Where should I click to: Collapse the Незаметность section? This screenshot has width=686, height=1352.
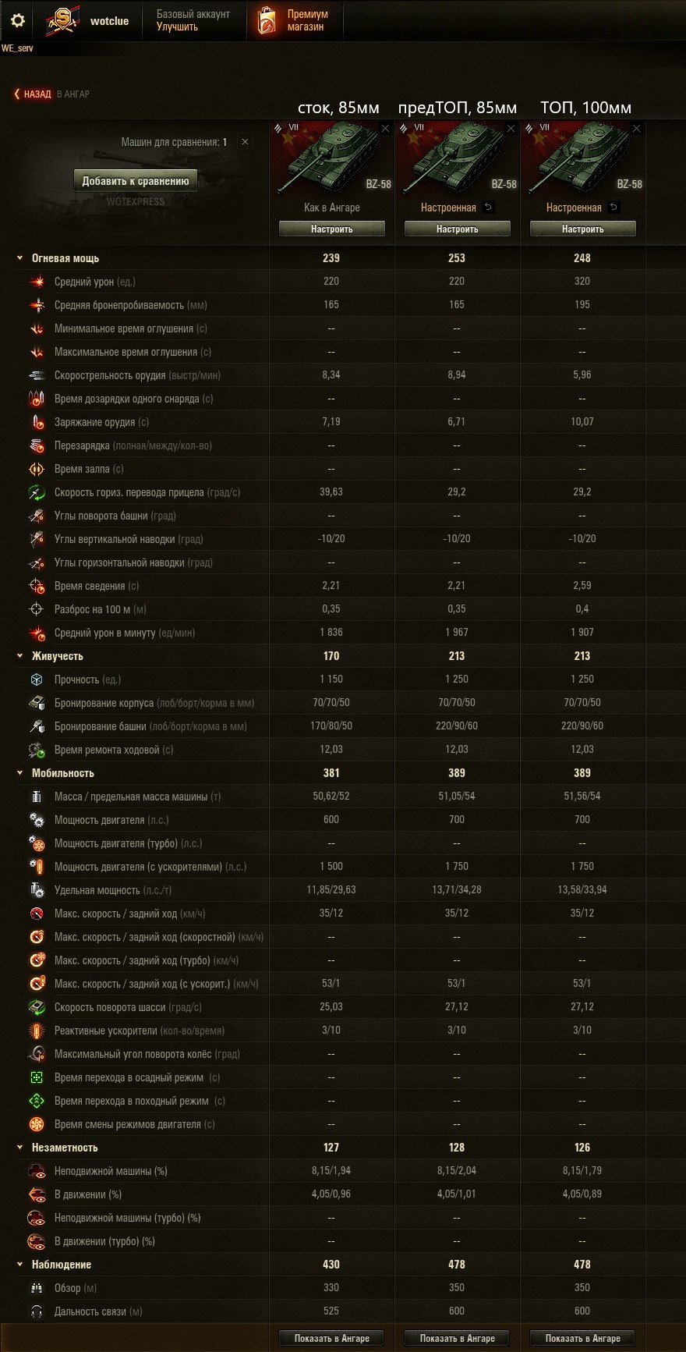(20, 1148)
